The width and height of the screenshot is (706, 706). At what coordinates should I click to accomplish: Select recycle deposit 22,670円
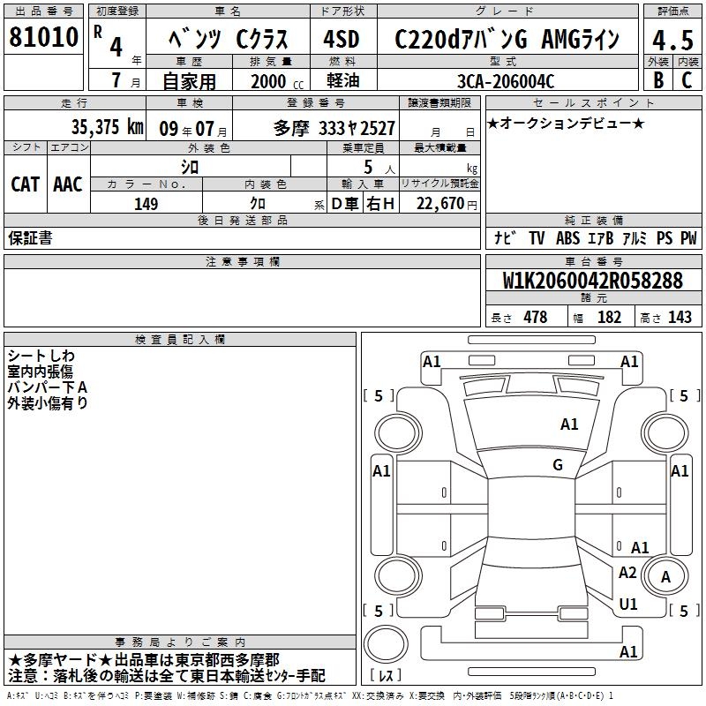[447, 204]
